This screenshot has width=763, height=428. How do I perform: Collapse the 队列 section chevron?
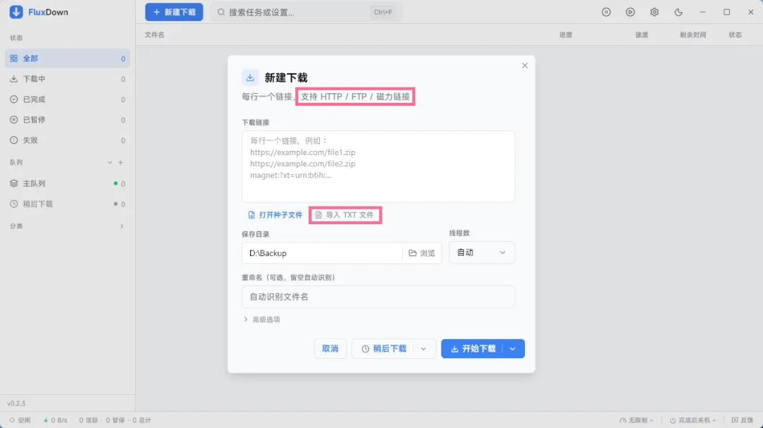(110, 162)
